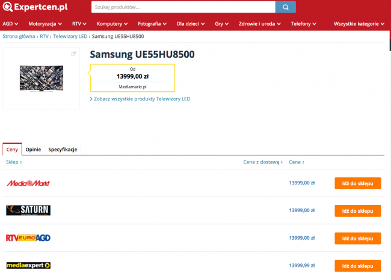The height and width of the screenshot is (280, 391).
Task: Open RTV breadcrumb link
Action: [x=44, y=37]
